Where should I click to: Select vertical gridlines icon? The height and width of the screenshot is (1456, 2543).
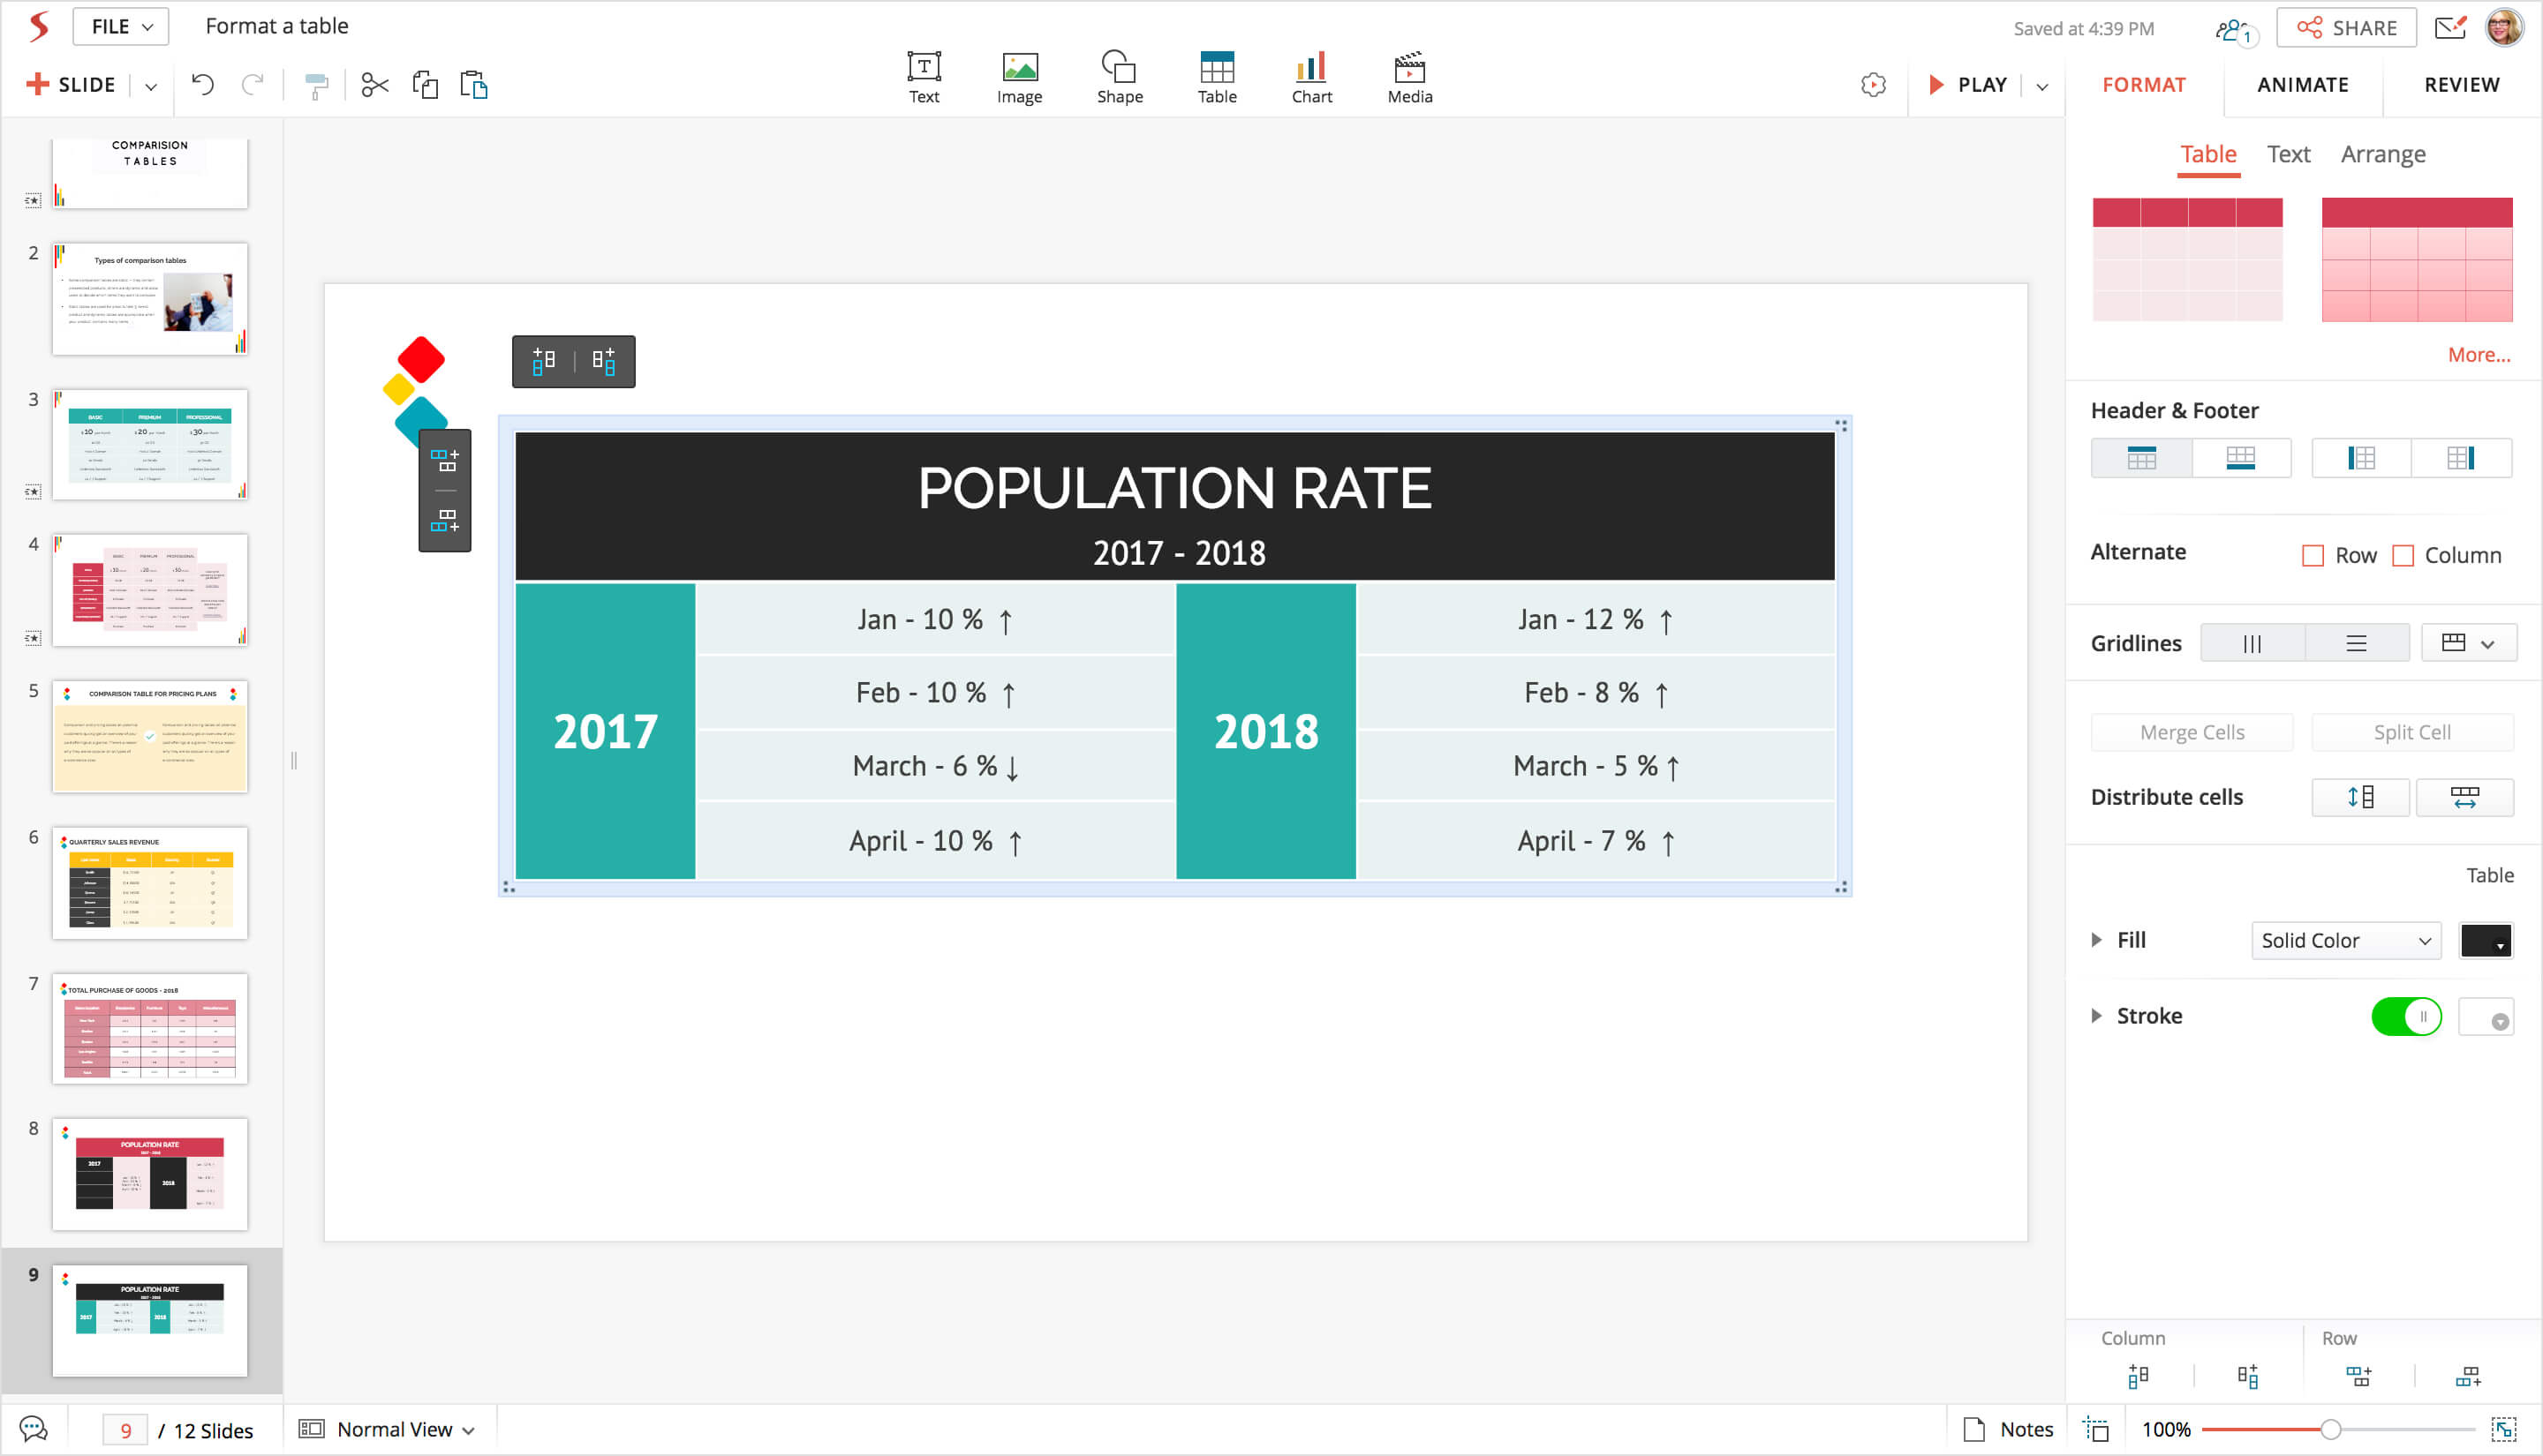2252,643
